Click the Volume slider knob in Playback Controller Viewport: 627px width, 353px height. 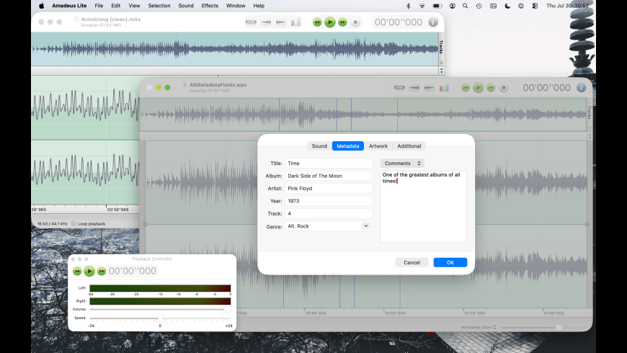click(x=227, y=309)
